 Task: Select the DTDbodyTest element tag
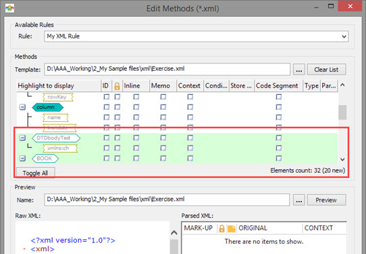click(56, 138)
